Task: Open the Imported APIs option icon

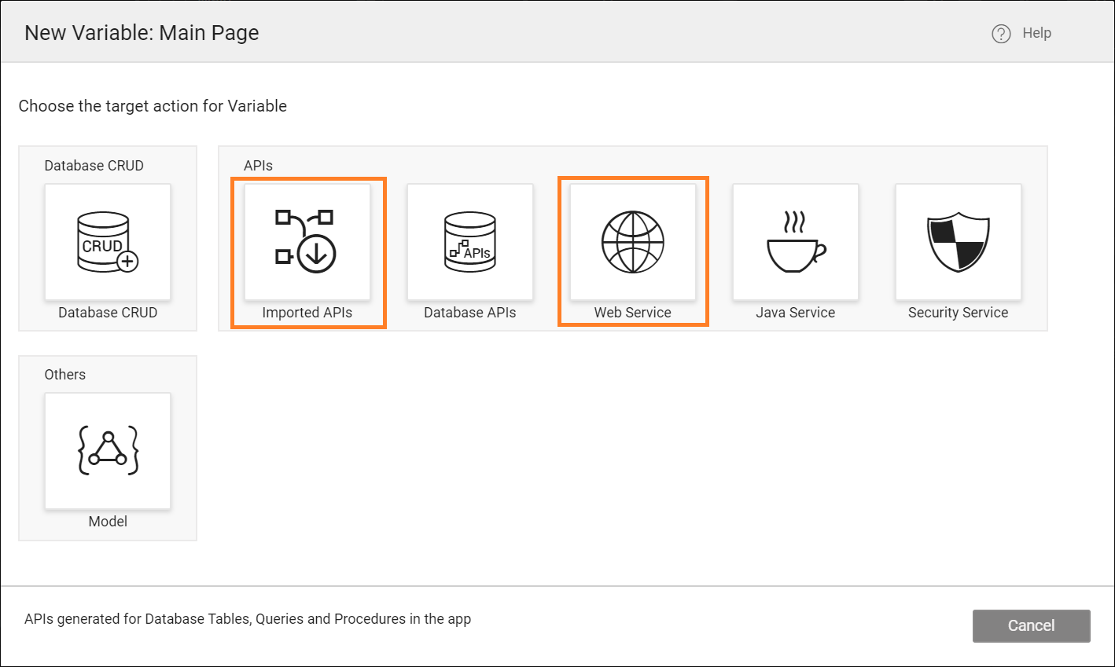Action: point(307,242)
